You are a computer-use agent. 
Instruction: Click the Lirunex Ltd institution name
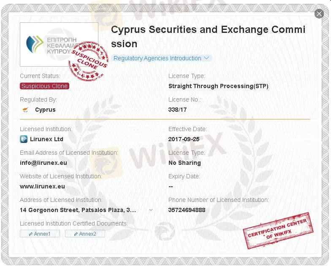pos(46,139)
